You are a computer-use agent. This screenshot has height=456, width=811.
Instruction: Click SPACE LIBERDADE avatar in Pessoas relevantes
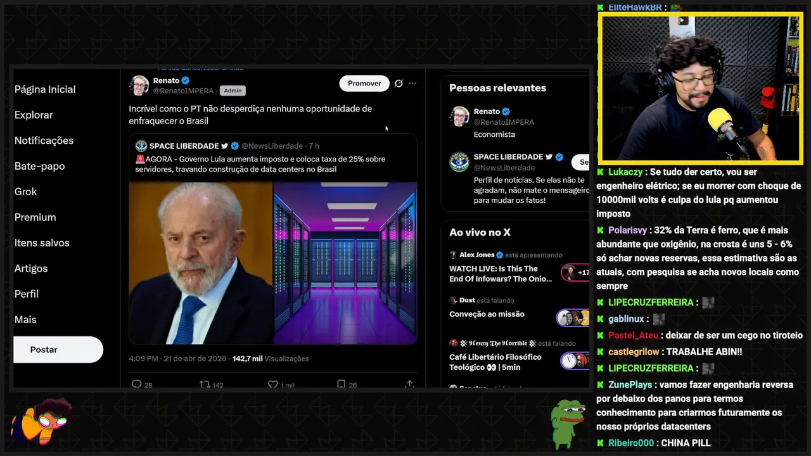pos(459,161)
